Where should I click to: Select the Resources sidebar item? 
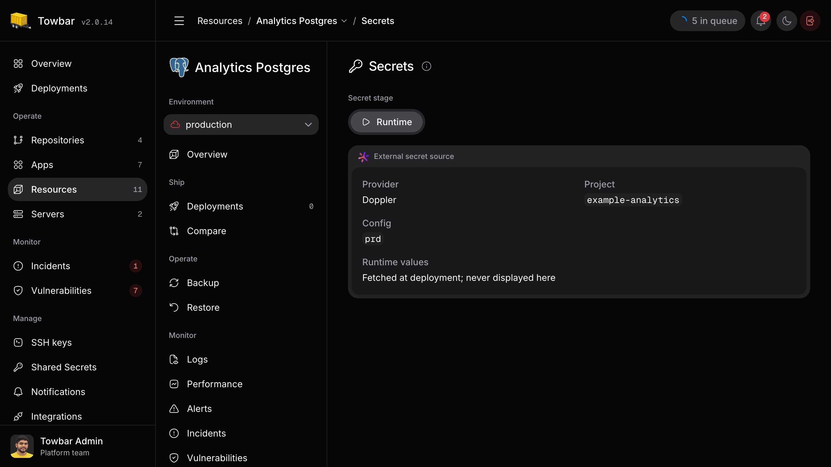coord(77,189)
